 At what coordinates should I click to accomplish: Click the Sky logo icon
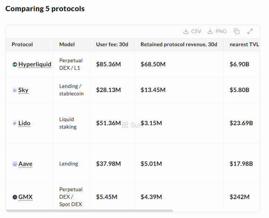point(15,90)
